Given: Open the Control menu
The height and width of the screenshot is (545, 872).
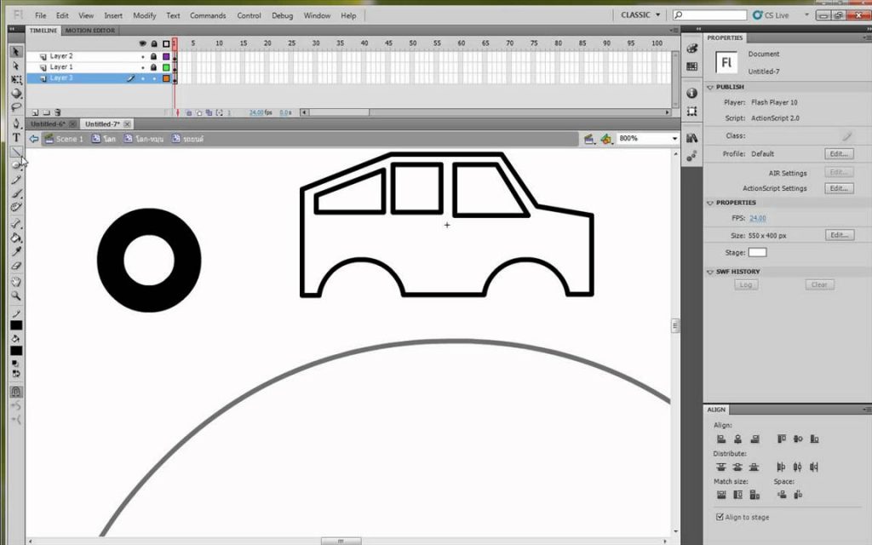Looking at the screenshot, I should pos(250,15).
